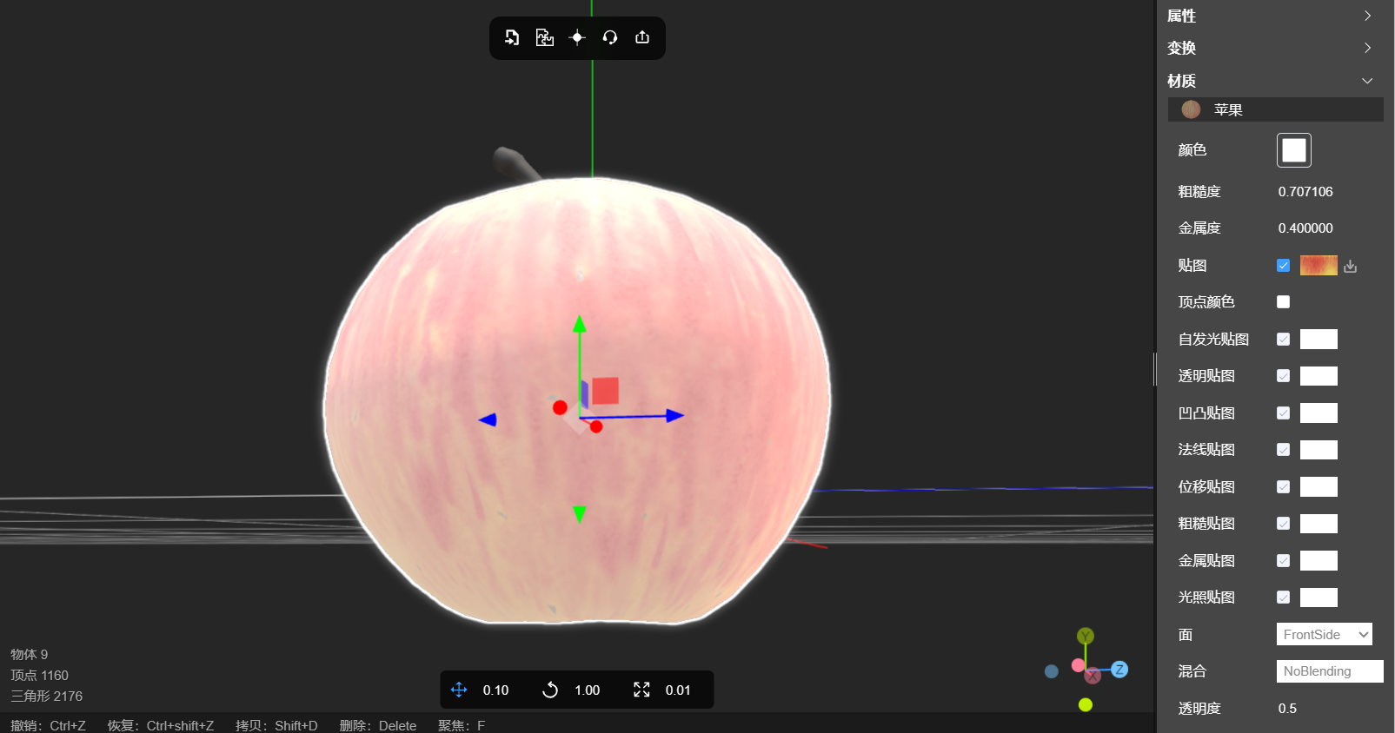Screen dimensions: 1395x733
Task: Click the empty 光照贴图 texture slot
Action: [1319, 598]
